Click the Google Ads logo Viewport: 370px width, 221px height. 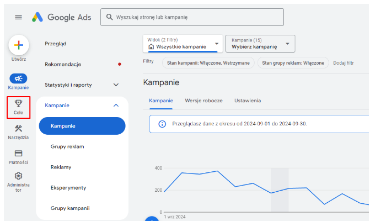click(x=61, y=17)
